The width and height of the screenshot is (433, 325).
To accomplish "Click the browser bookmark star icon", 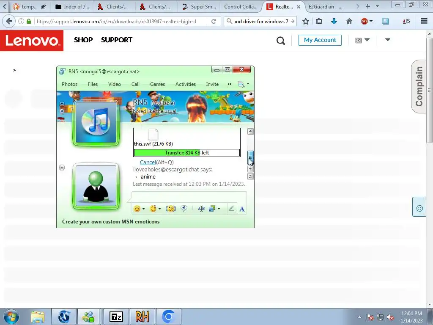I will [305, 21].
